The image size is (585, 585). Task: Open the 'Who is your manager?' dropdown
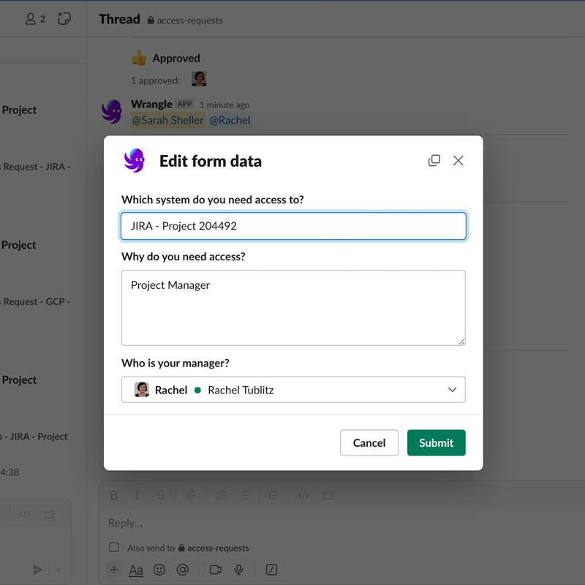[293, 390]
